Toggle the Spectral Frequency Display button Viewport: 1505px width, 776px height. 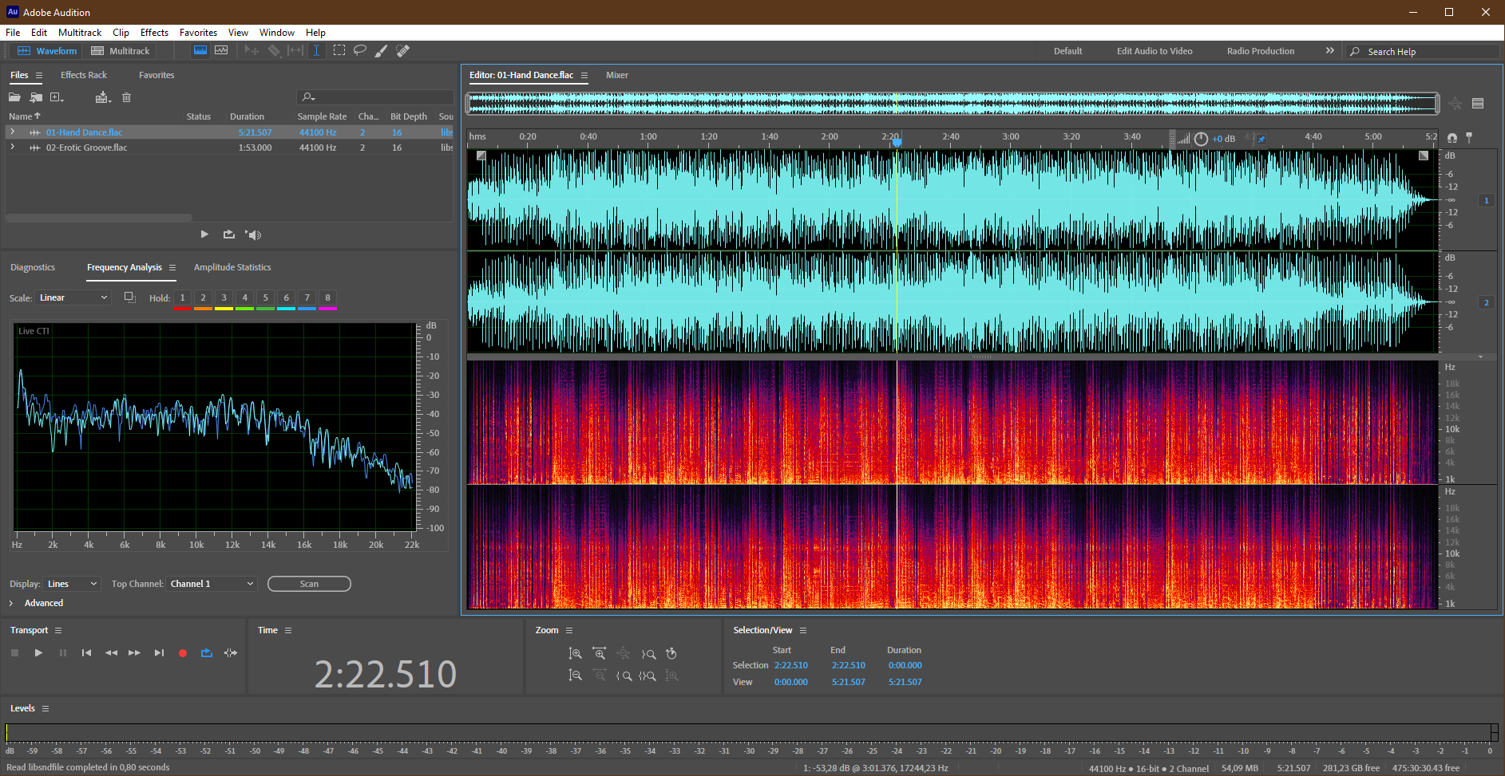(x=200, y=50)
